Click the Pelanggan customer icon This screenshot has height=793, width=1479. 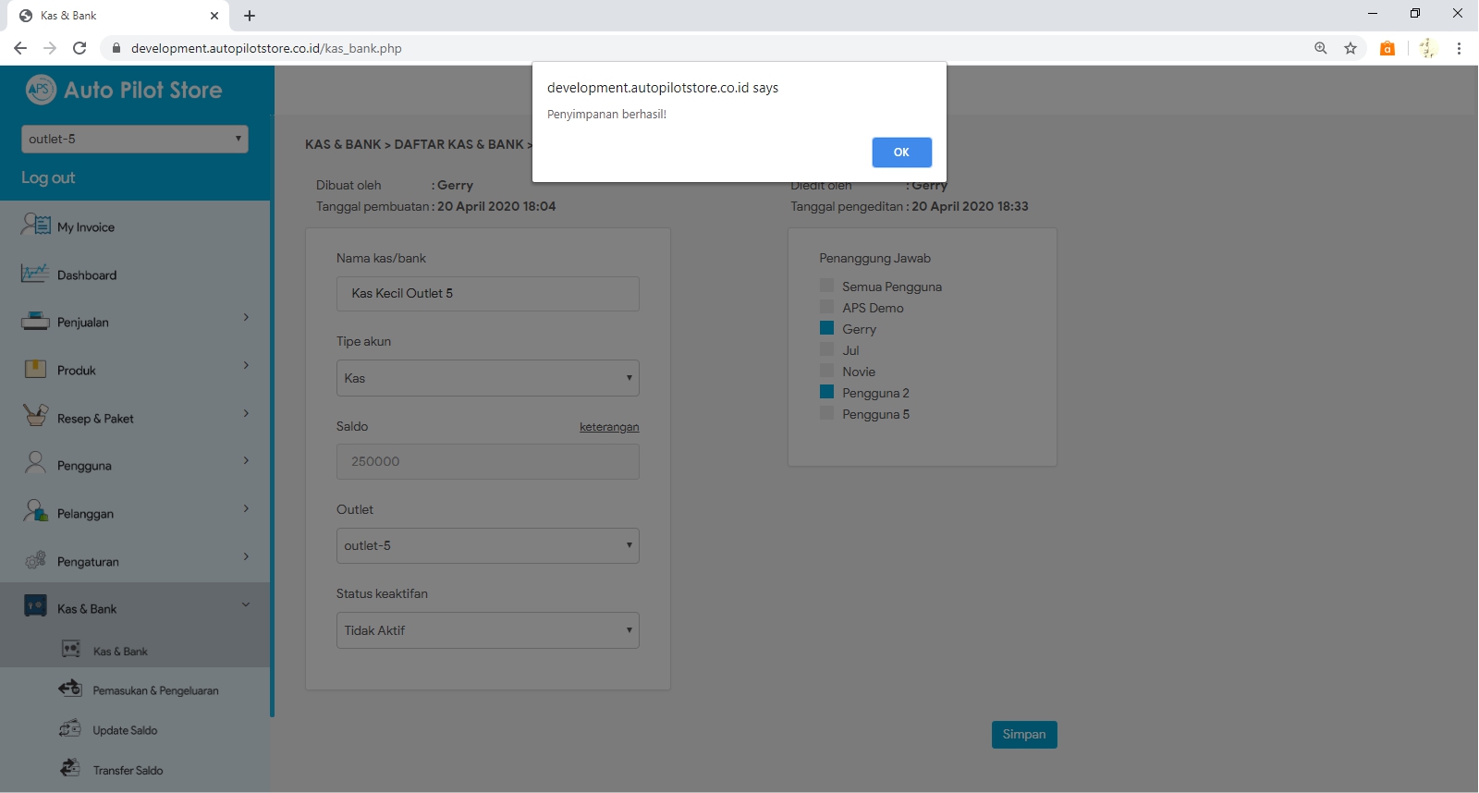coord(35,511)
